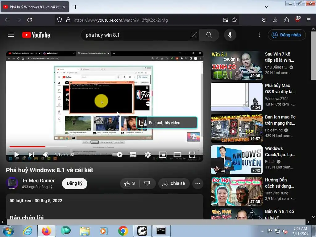Open a new browser tab with the plus button
Image resolution: width=316 pixels, height=237 pixels.
(75, 7)
